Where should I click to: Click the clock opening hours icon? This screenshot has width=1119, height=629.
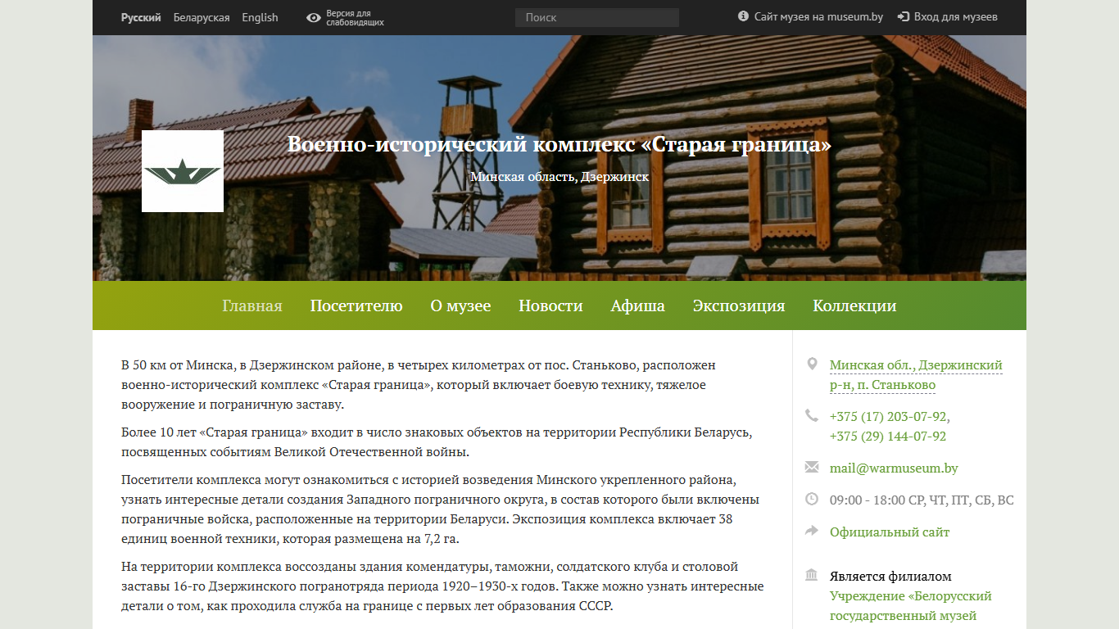pos(812,499)
